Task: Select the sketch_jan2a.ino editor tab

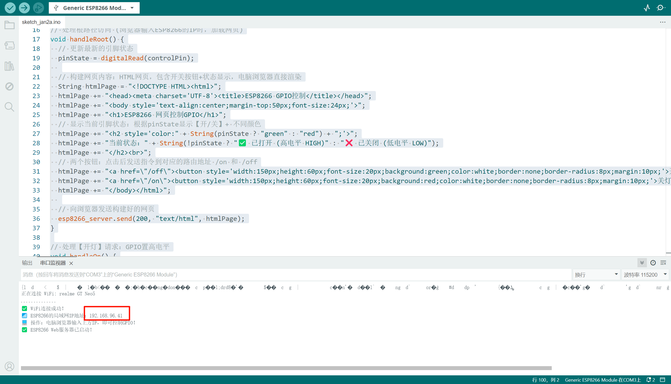Action: [x=41, y=22]
